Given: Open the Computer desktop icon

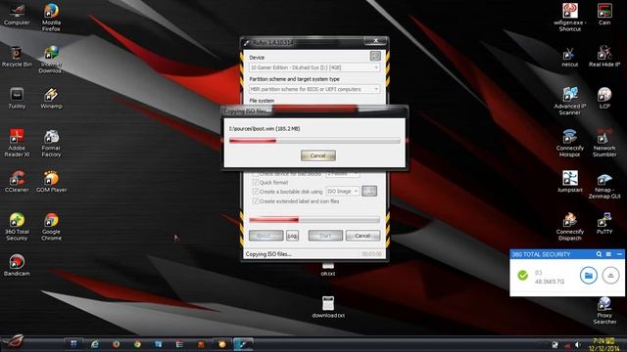Looking at the screenshot, I should tap(17, 14).
